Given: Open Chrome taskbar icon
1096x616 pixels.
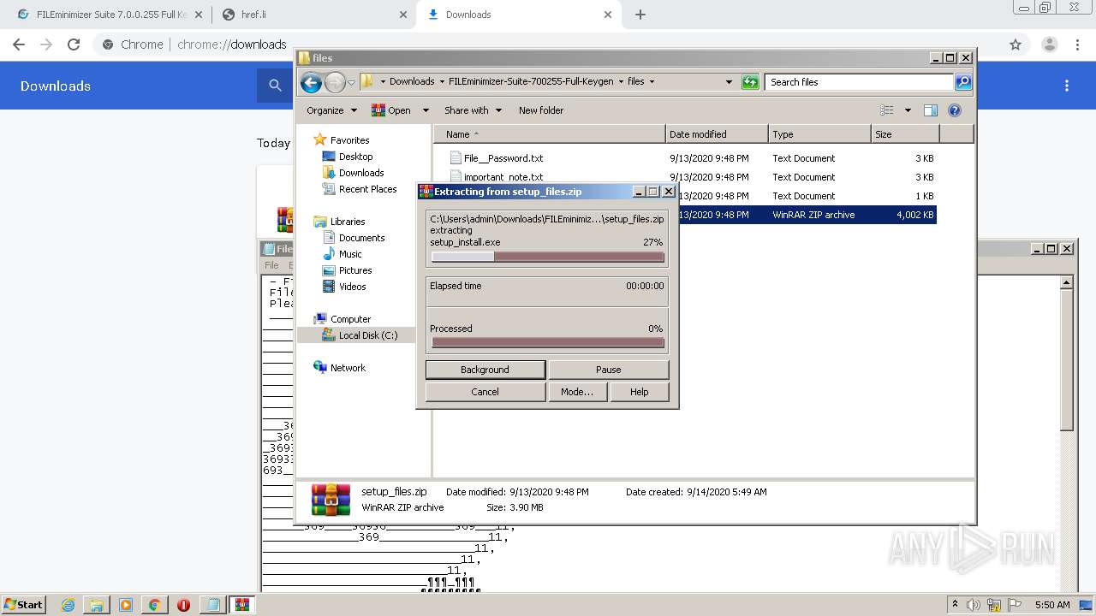Looking at the screenshot, I should point(154,605).
